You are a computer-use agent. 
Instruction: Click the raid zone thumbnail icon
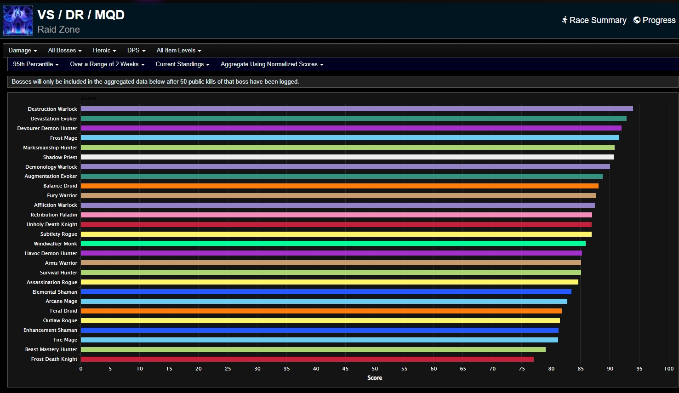pyautogui.click(x=18, y=21)
